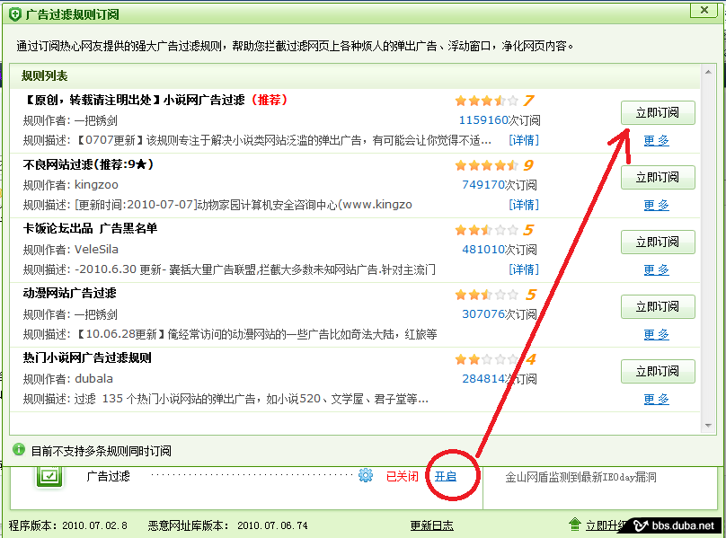Click the star rating of 小说网广告过滤 rule

[x=486, y=101]
